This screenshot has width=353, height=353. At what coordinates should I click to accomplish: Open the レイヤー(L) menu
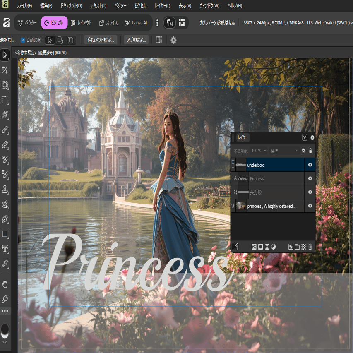pos(162,6)
